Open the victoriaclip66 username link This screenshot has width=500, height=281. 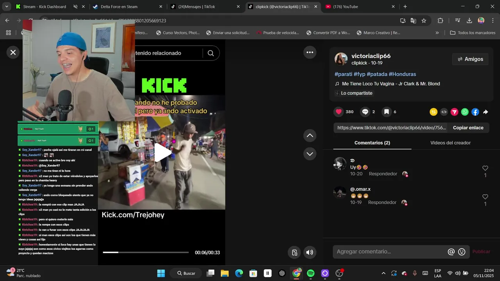click(x=371, y=56)
